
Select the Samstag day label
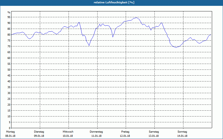[x=154, y=132]
